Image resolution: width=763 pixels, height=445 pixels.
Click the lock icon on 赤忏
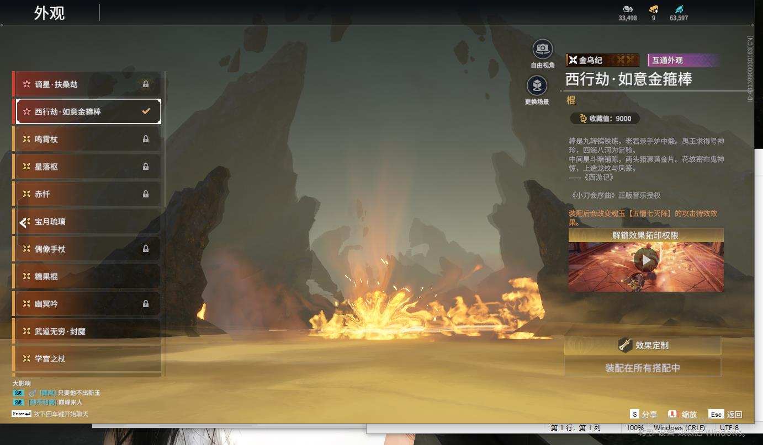pyautogui.click(x=146, y=194)
